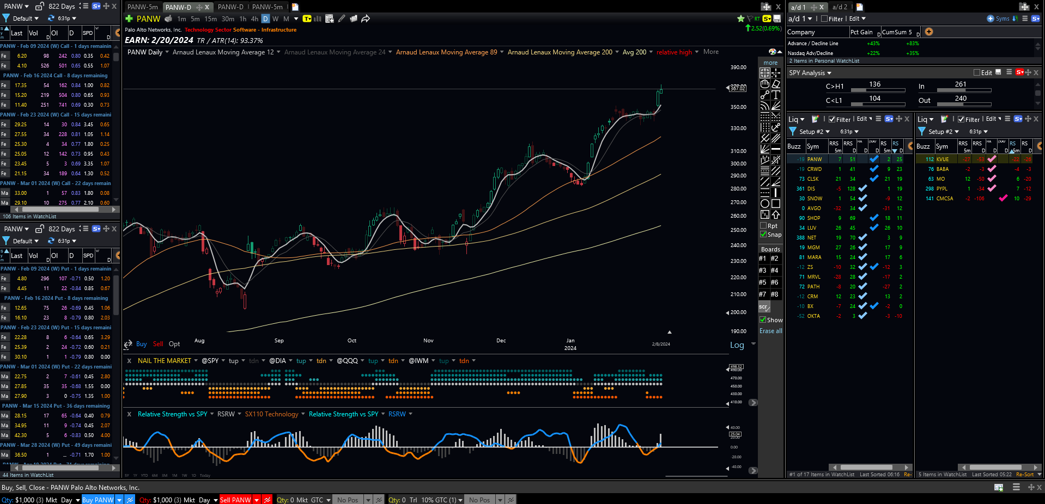Select the eraser drawing tool
The image size is (1045, 504).
coord(776,84)
